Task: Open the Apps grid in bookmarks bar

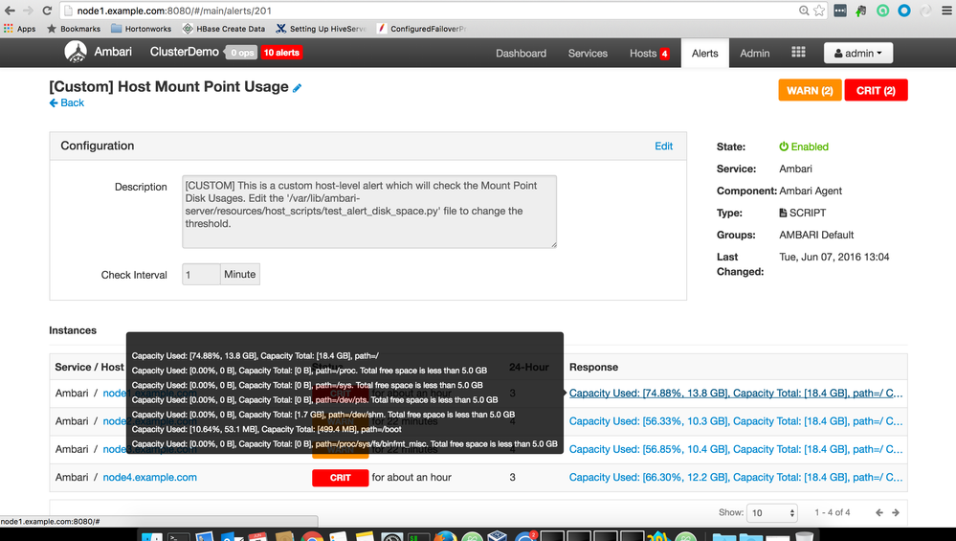Action: [19, 29]
